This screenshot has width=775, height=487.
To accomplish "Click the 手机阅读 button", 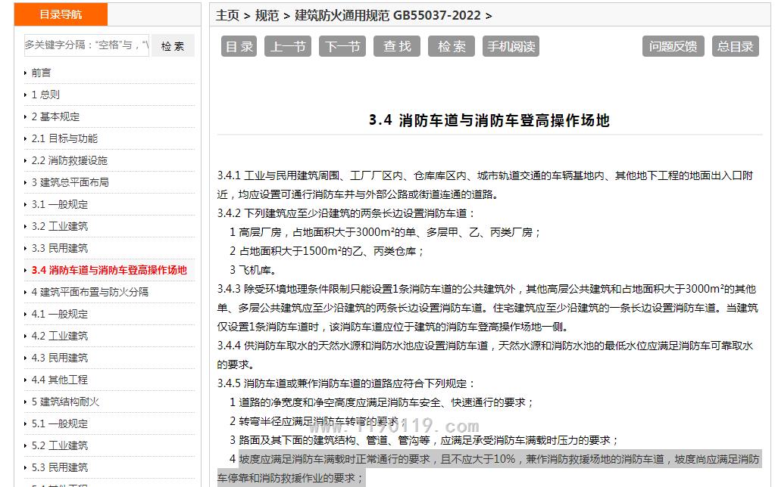I will coord(511,46).
